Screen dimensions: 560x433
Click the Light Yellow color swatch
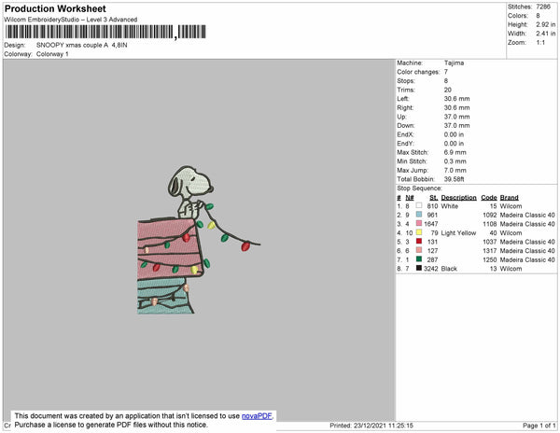(419, 232)
